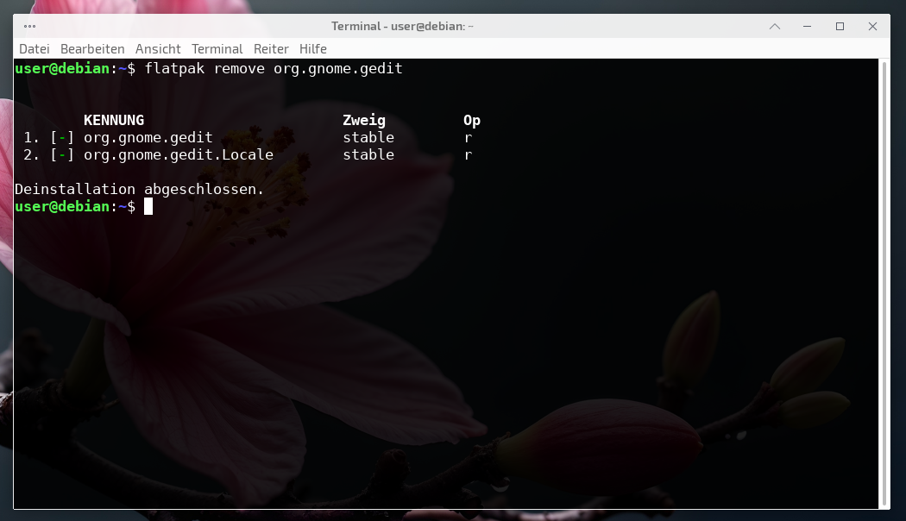Maximize the Terminal window
Screen dimensions: 906x521
(840, 26)
